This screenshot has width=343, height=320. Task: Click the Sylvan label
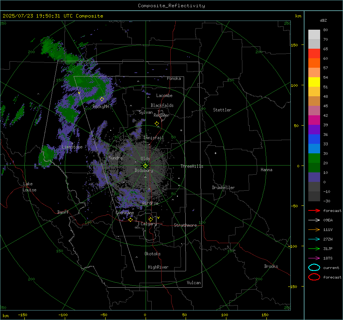click(x=146, y=112)
